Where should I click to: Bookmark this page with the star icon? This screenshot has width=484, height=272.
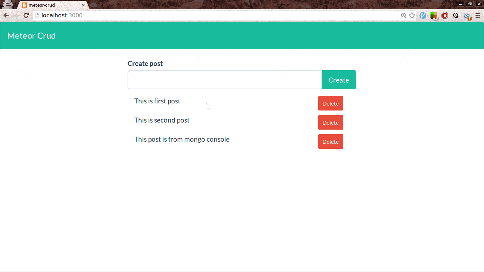point(412,15)
